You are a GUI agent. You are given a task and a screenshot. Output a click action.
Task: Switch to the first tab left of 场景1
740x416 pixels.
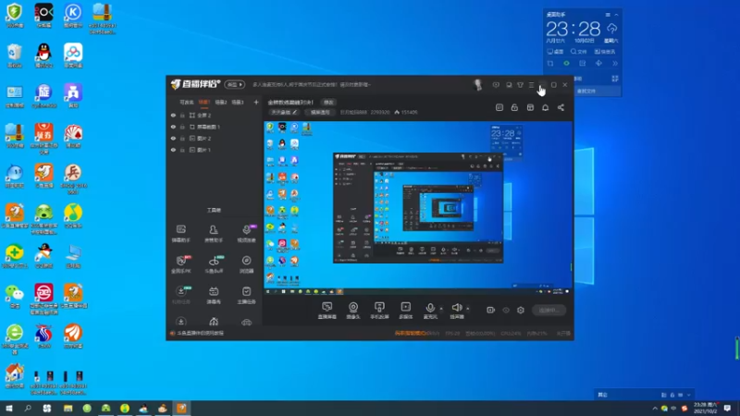click(187, 102)
